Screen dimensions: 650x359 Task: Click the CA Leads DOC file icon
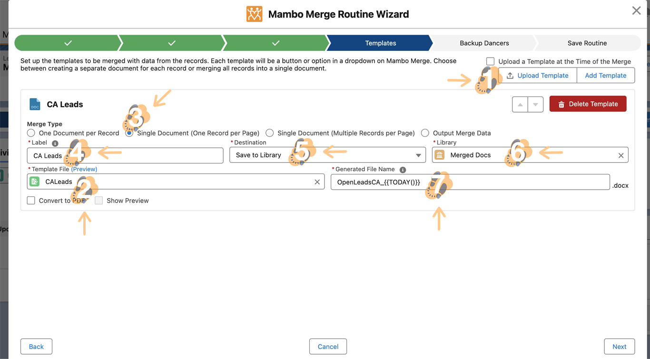35,104
